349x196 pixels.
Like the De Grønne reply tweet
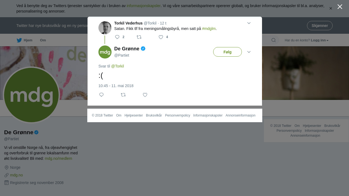point(145,95)
